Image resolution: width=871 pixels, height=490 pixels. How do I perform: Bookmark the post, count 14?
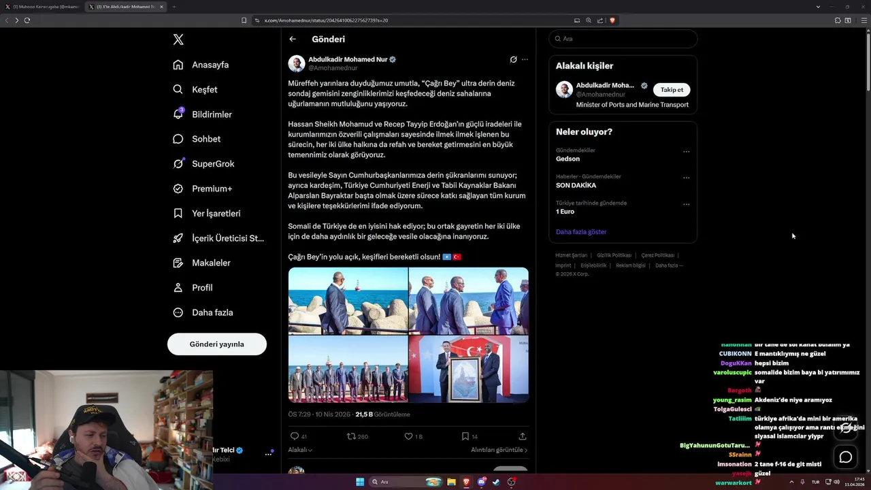[x=465, y=436]
